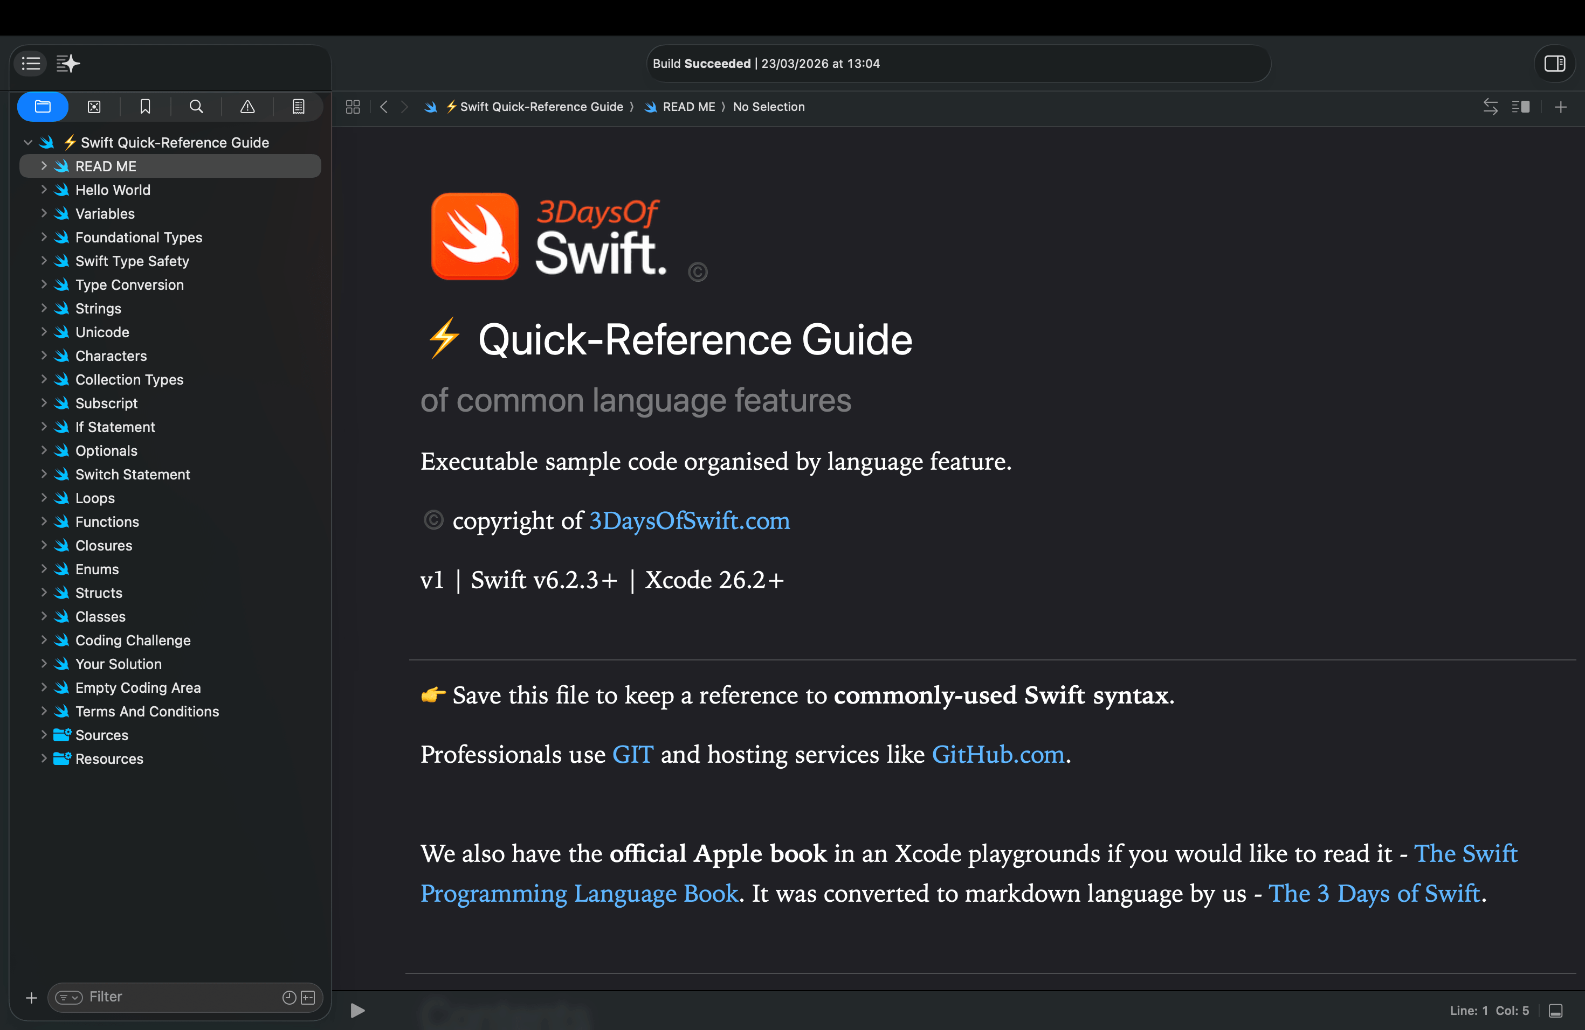Toggle recent files clock in filter bar
Screen dimensions: 1585x1030
tap(288, 997)
